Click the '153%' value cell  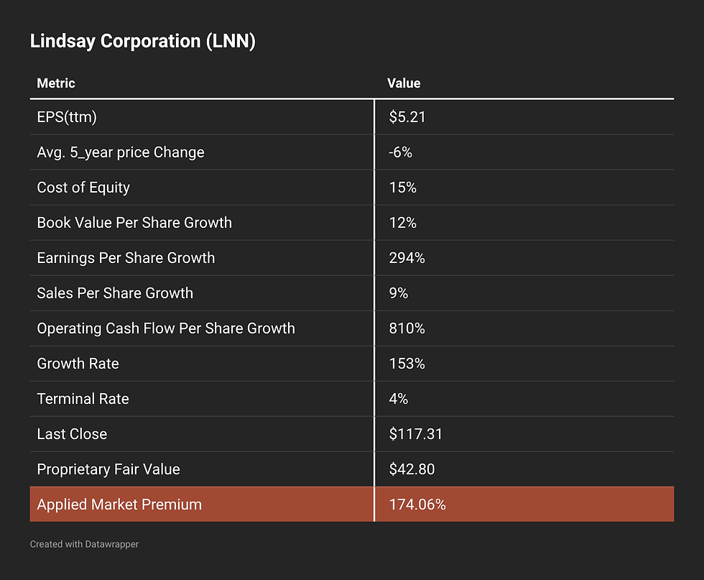407,364
